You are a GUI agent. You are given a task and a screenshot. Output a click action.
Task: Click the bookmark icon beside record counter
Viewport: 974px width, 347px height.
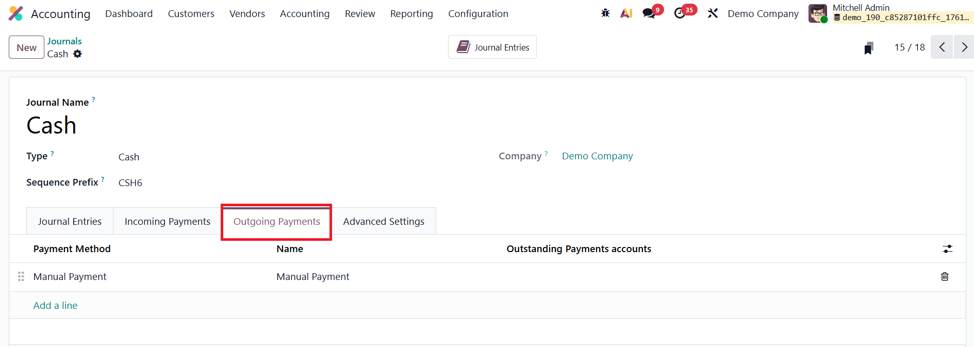869,48
